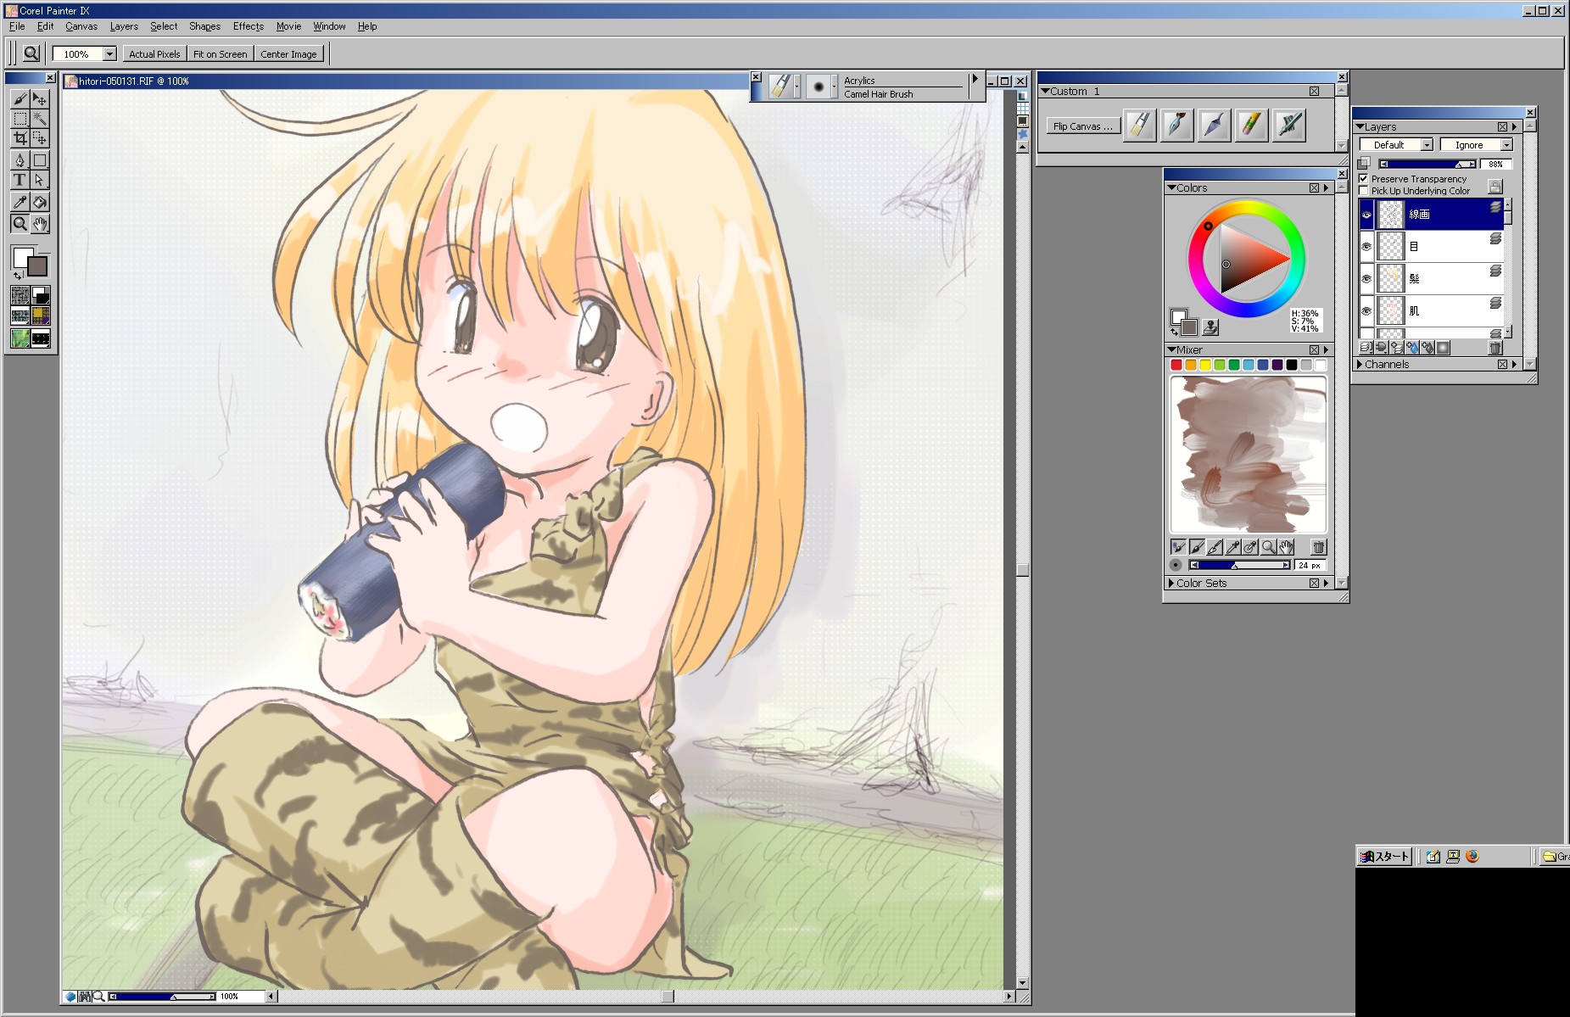Open the Effects menu
Image resolution: width=1570 pixels, height=1017 pixels.
249,26
